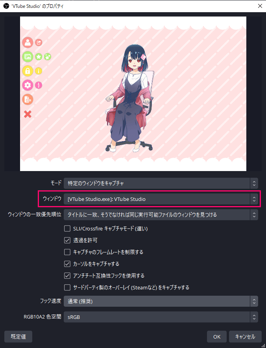Click the OK button
Screen dimensions: 266x348
tap(217, 337)
